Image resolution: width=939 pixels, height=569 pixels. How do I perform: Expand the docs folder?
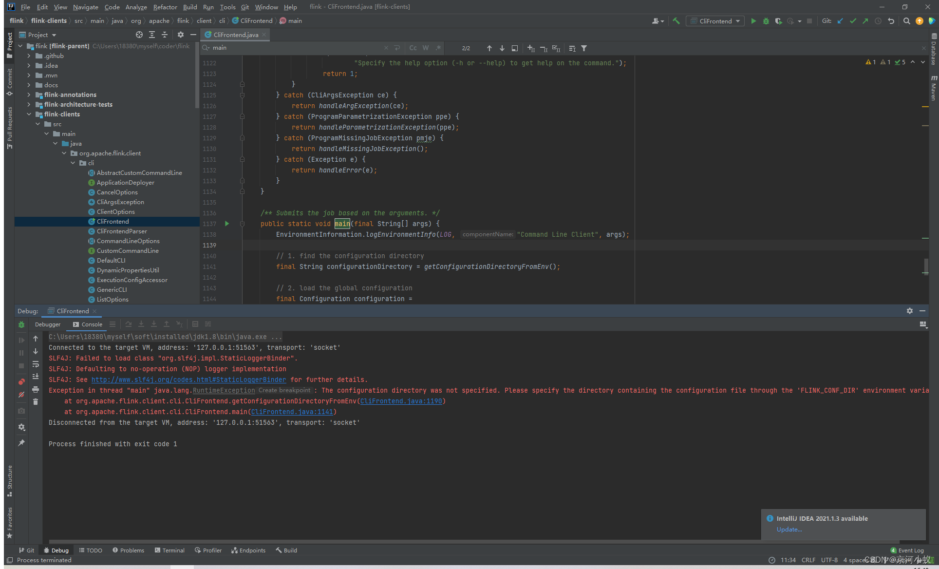(29, 85)
